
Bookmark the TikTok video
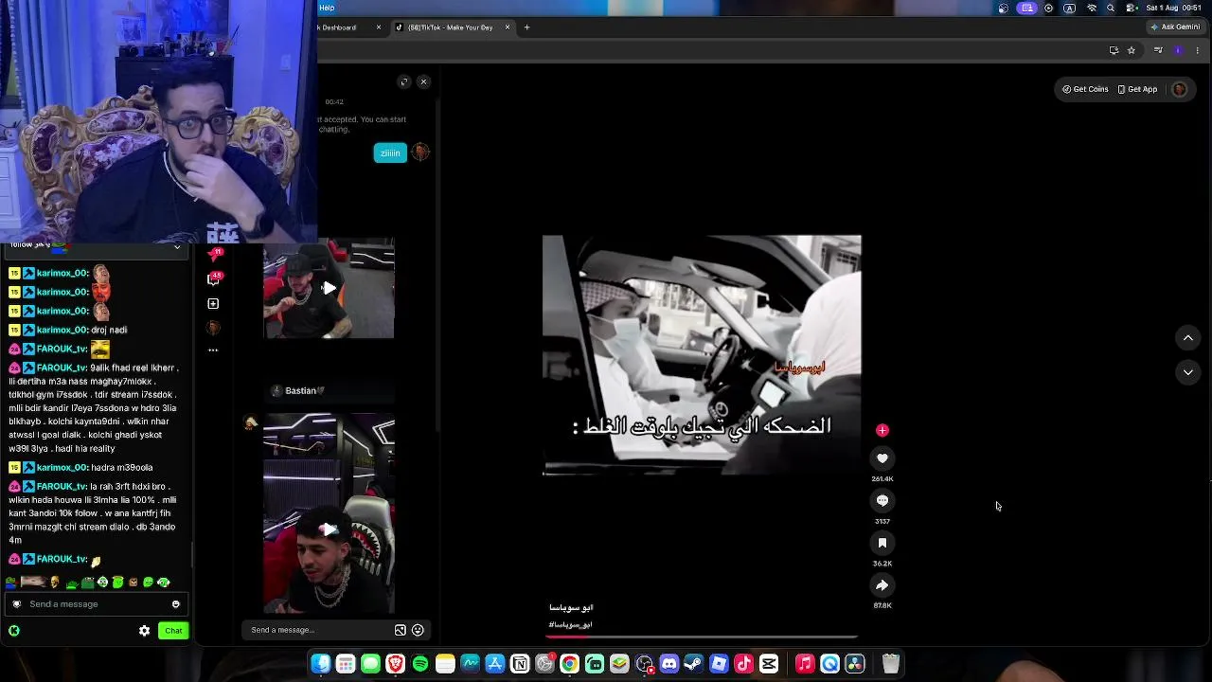(x=882, y=543)
